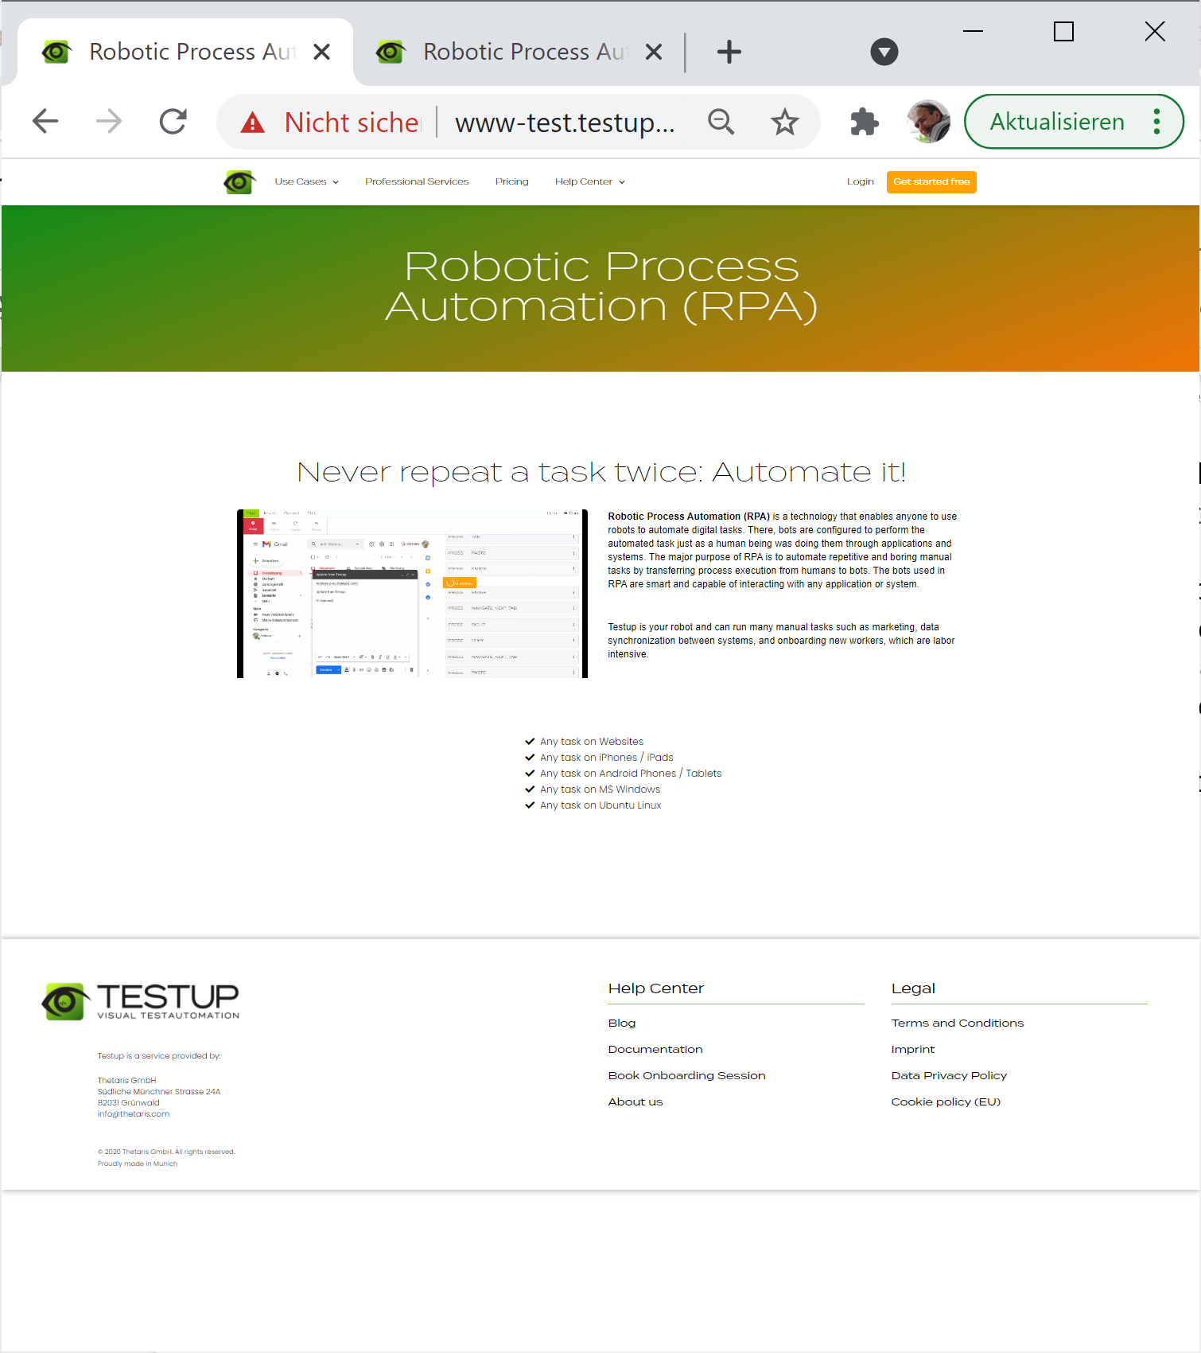Viewport: 1201px width, 1353px height.
Task: Click the footer 'Help Center' heading
Action: tap(656, 988)
